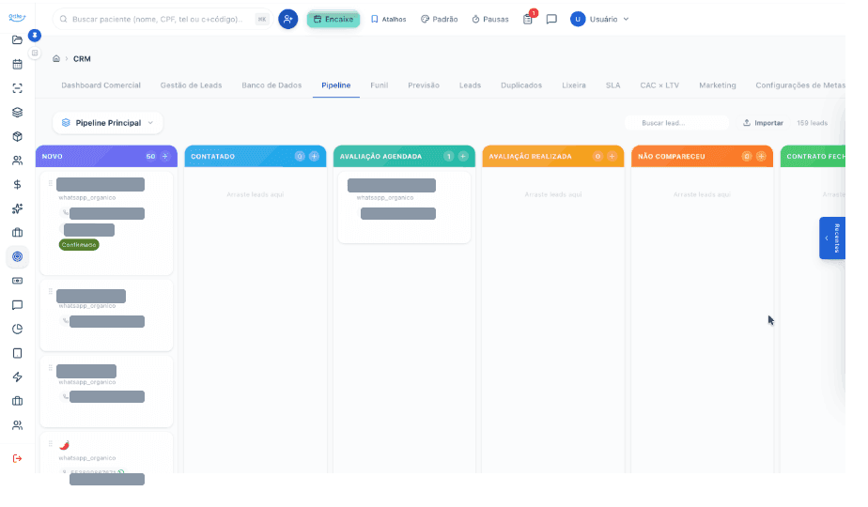Open the lead card in AVALIAÇÃO AGENDADA
The width and height of the screenshot is (868, 507).
pyautogui.click(x=404, y=207)
